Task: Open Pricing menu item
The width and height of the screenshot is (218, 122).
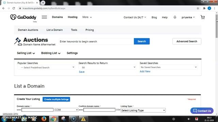Action: click(90, 30)
